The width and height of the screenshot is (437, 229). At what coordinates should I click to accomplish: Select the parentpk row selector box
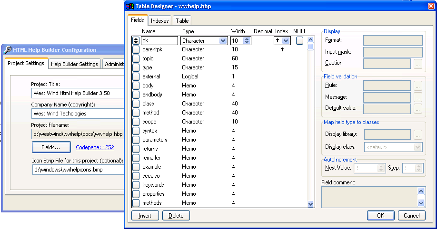pyautogui.click(x=136, y=49)
